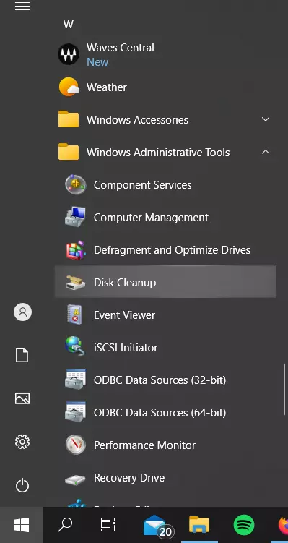The height and width of the screenshot is (543, 288).
Task: Select the Event Viewer text
Action: [124, 315]
